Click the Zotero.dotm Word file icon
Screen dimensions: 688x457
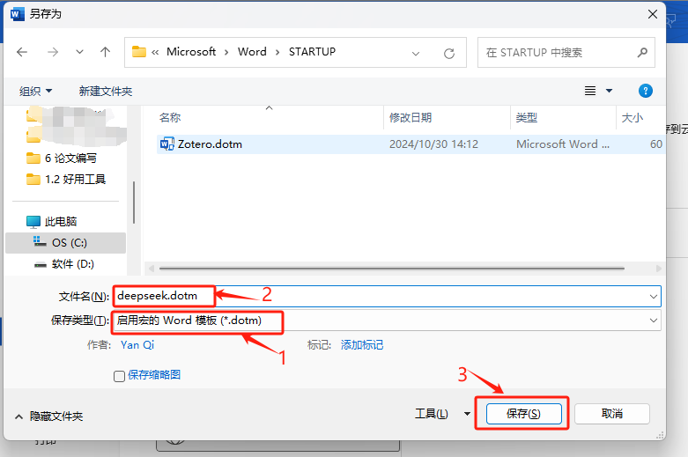click(167, 144)
